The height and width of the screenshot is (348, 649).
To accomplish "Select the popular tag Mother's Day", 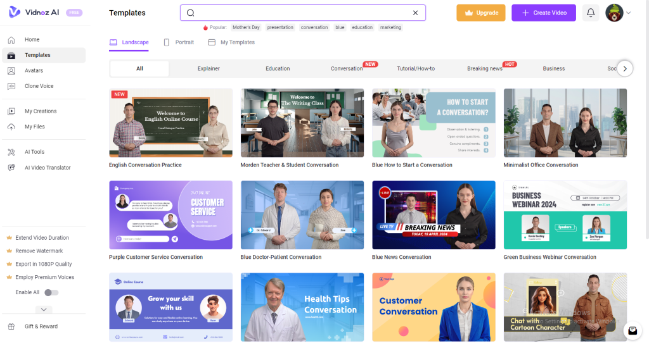I will [x=246, y=28].
